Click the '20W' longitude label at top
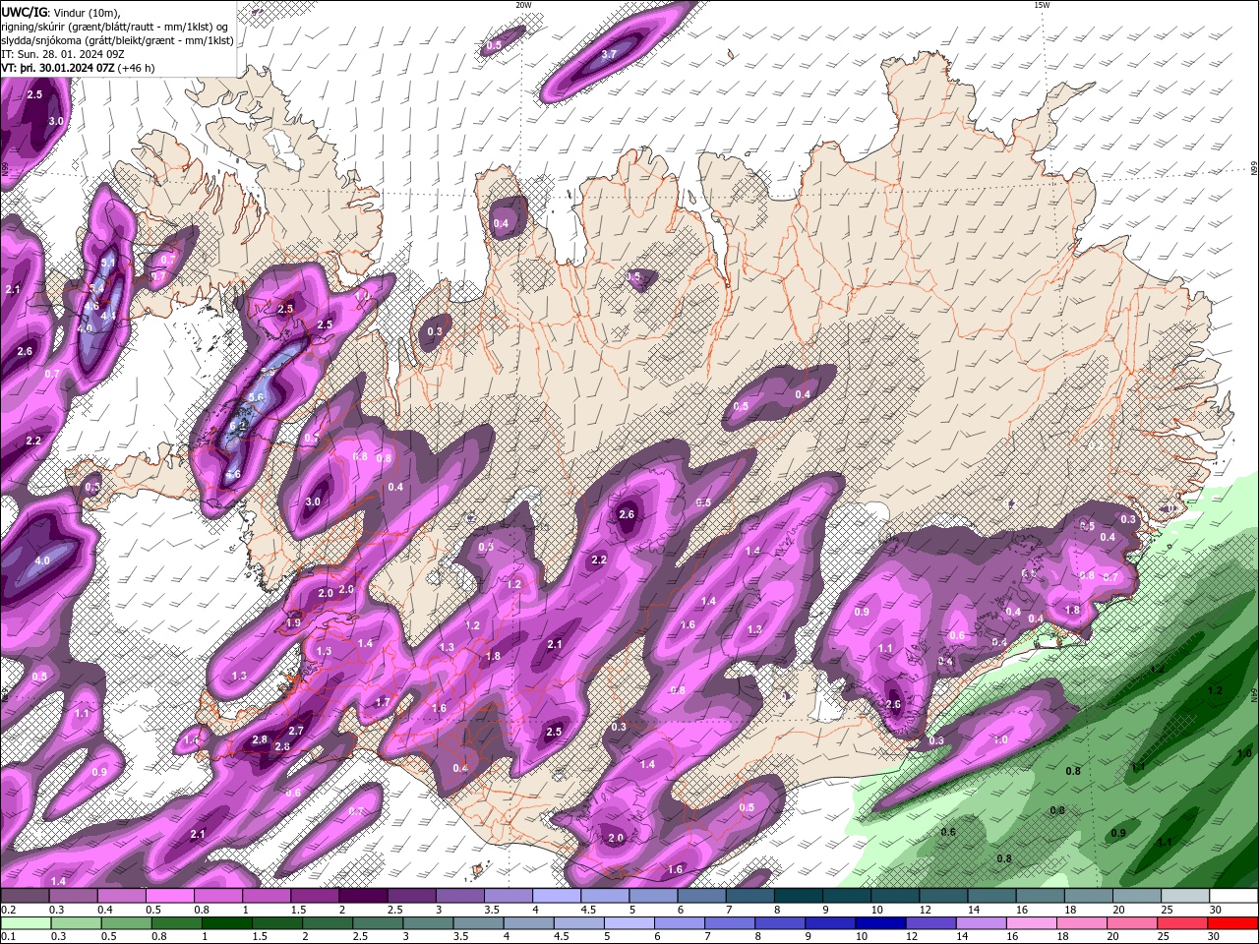Screen dimensions: 1259x944 tap(524, 5)
